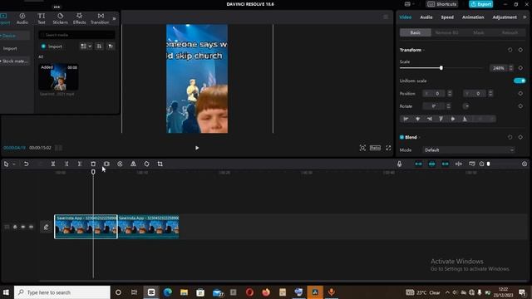This screenshot has height=299, width=532.
Task: Click the Export button
Action: [x=480, y=4]
